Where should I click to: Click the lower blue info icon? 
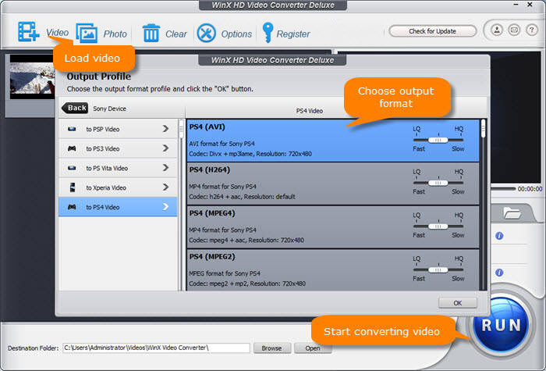tap(499, 273)
